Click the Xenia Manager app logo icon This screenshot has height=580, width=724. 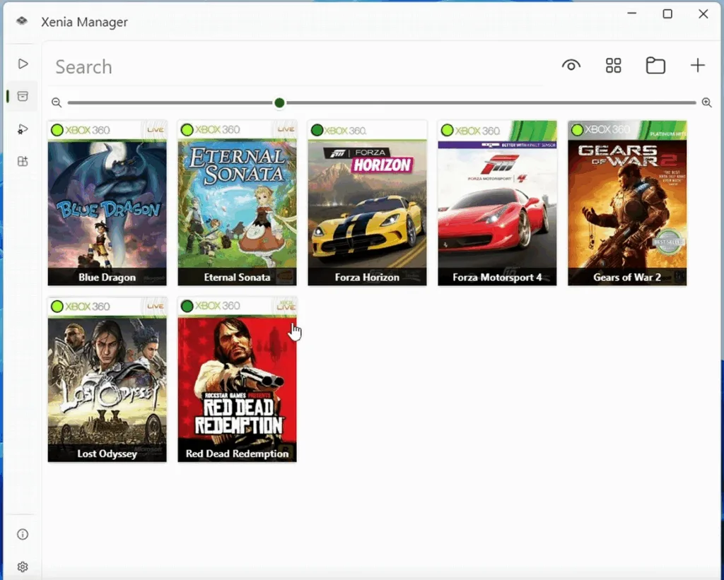22,21
